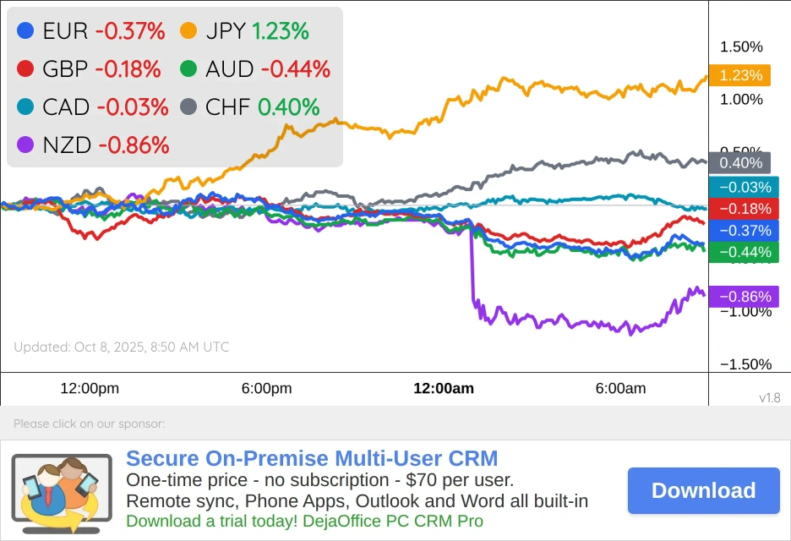The width and height of the screenshot is (791, 541).
Task: Click the JPY 1.23% price tag
Action: [740, 75]
